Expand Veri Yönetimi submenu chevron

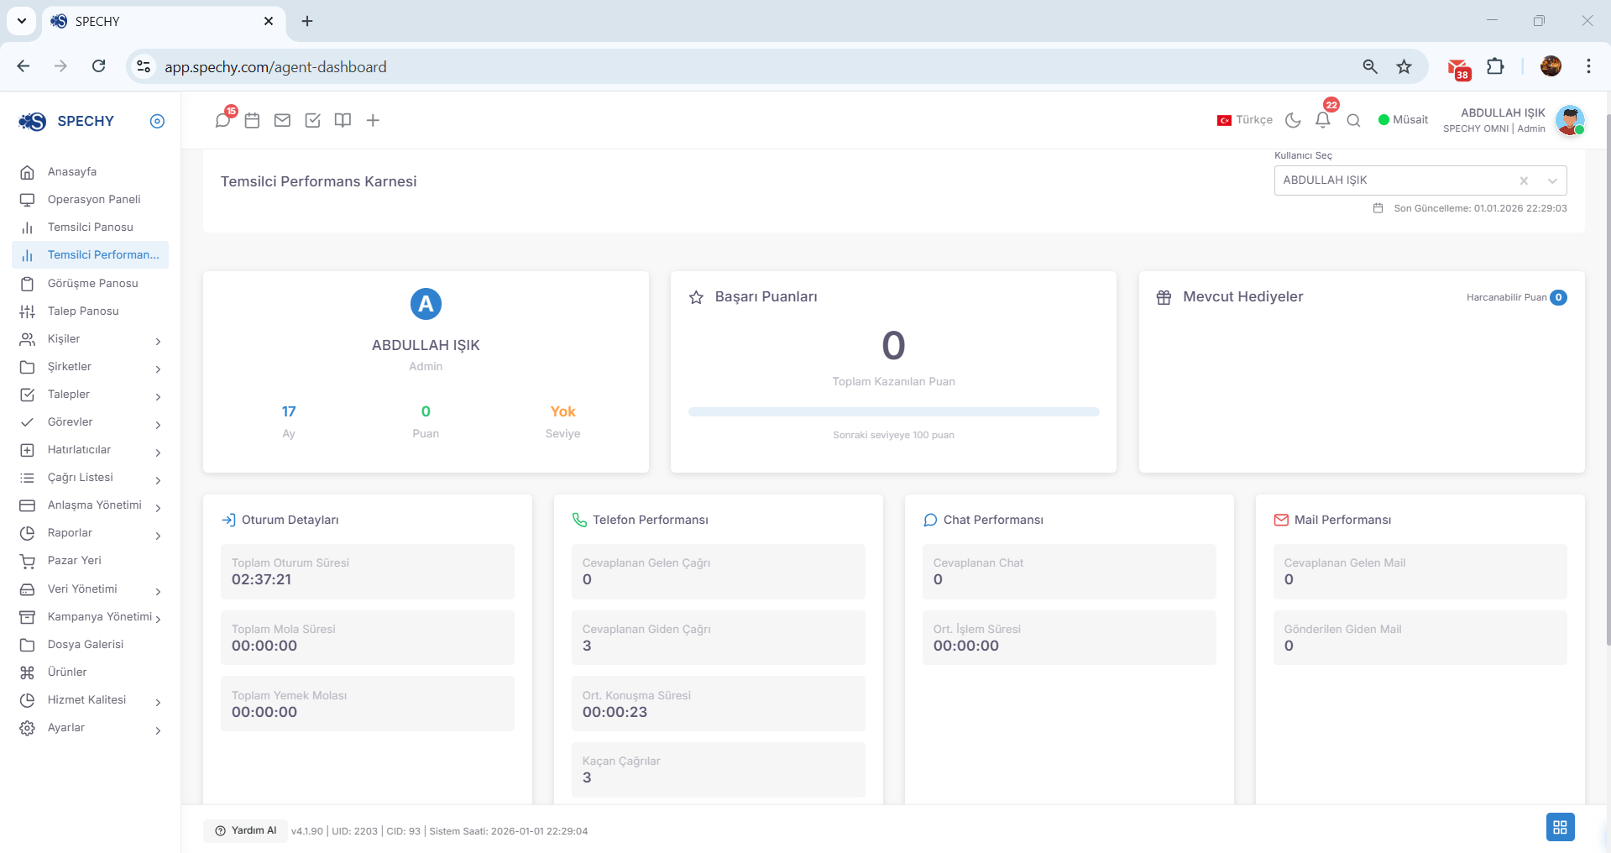pyautogui.click(x=158, y=591)
